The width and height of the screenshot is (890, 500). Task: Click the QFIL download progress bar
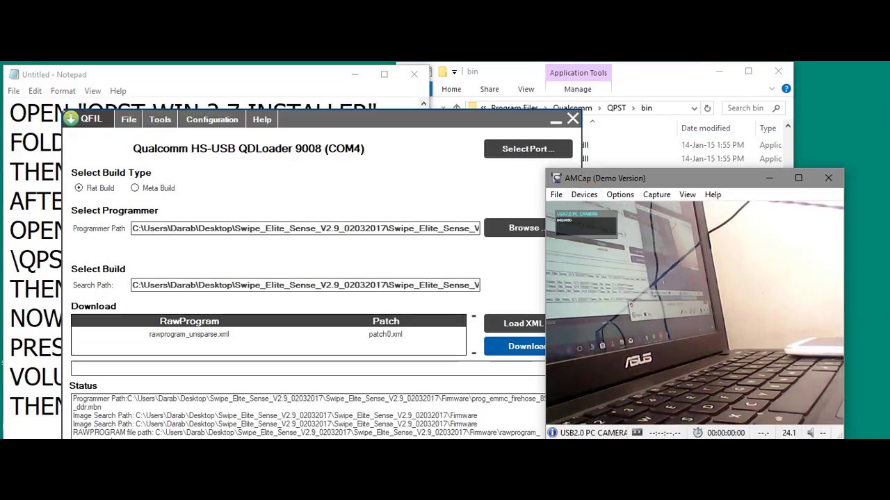coord(308,368)
